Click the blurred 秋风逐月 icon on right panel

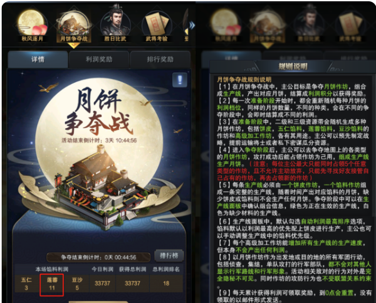tap(226, 26)
